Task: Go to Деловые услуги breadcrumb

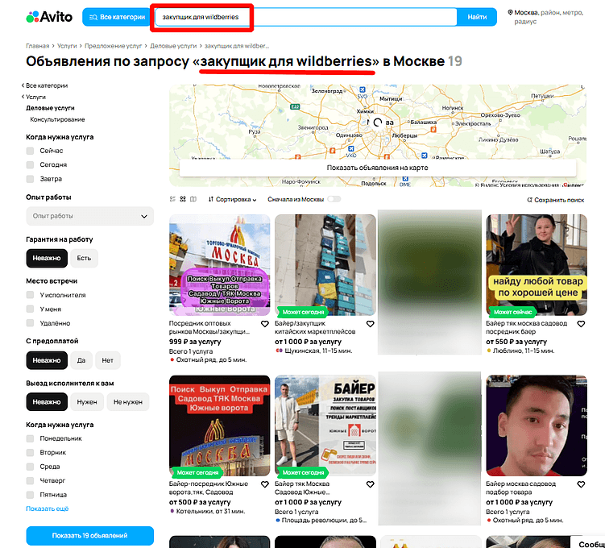Action: (173, 46)
